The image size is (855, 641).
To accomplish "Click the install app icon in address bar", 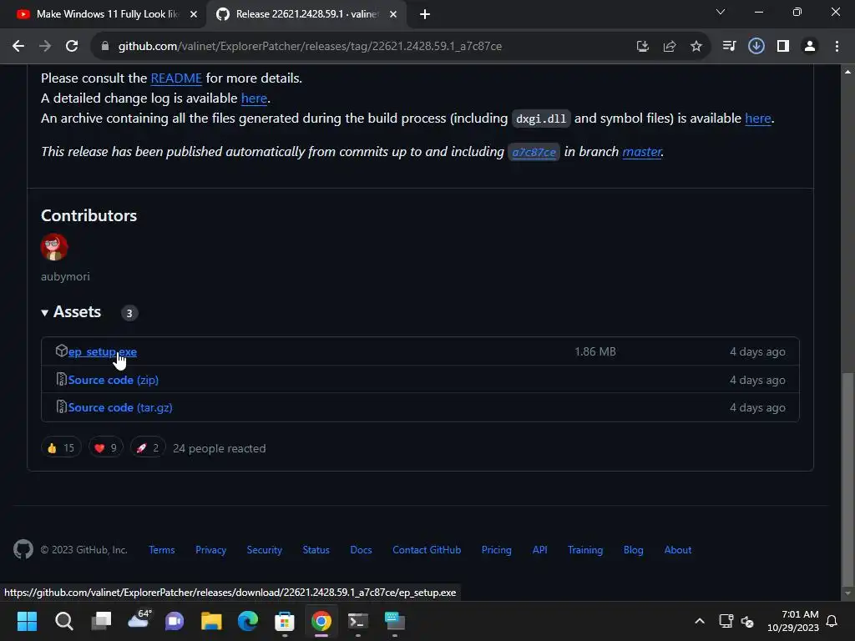I will pyautogui.click(x=643, y=47).
